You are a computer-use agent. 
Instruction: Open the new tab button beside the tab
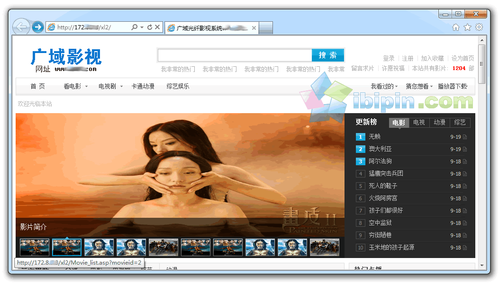coord(266,28)
